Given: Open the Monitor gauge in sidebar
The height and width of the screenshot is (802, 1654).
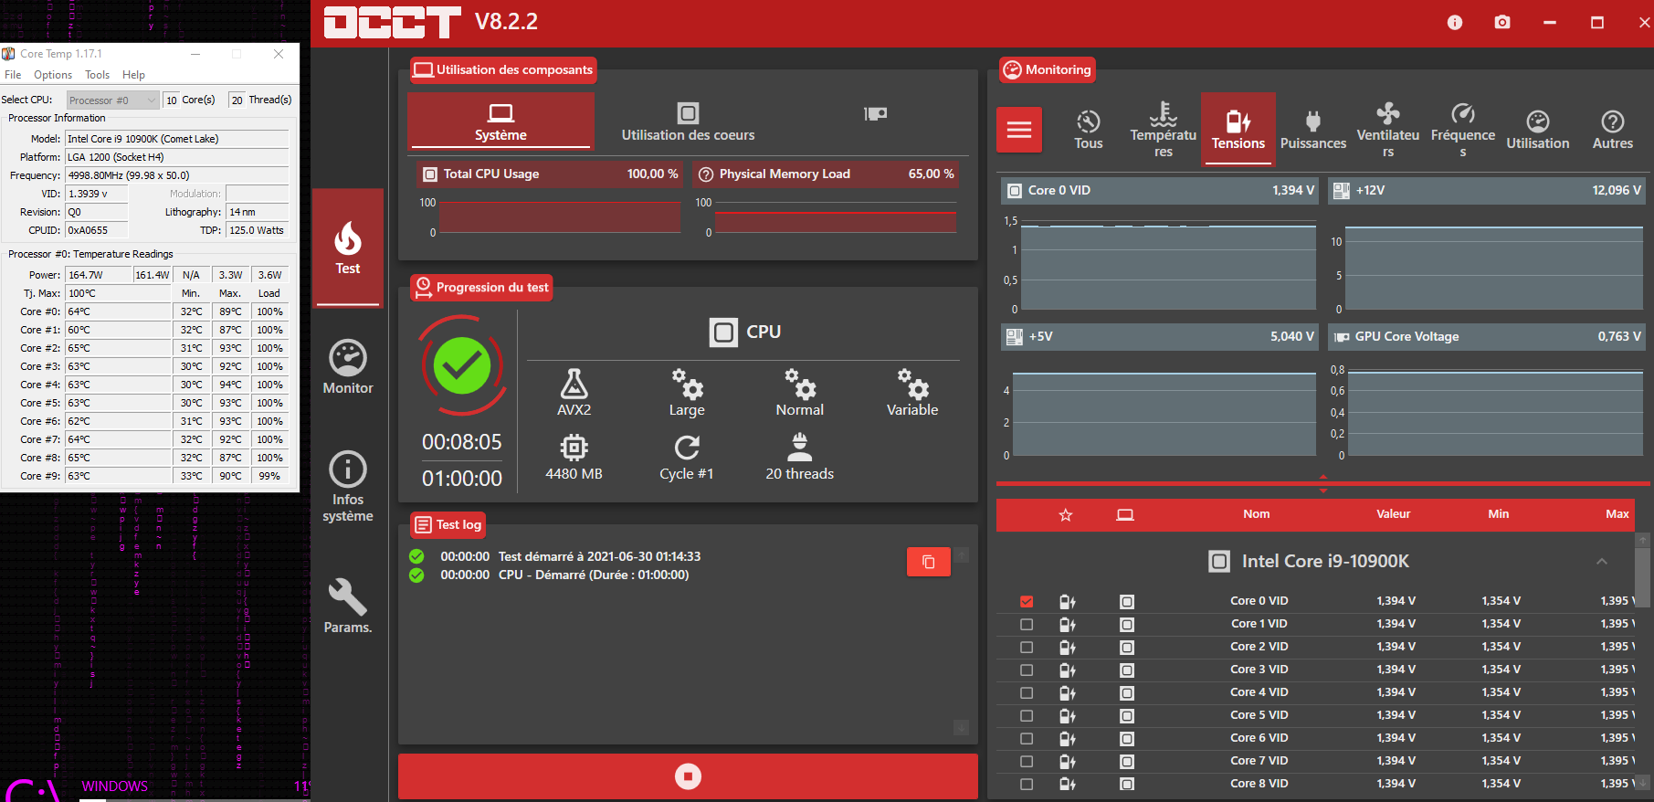Looking at the screenshot, I should [x=348, y=367].
